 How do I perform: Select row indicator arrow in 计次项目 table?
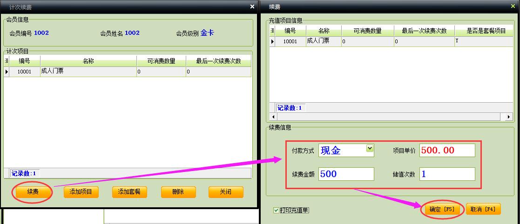[x=7, y=72]
